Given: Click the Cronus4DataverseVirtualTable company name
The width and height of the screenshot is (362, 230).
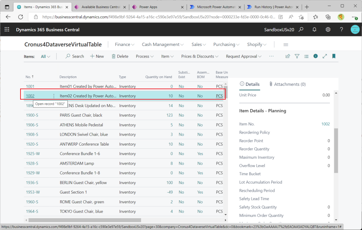Looking at the screenshot, I should 63,45.
